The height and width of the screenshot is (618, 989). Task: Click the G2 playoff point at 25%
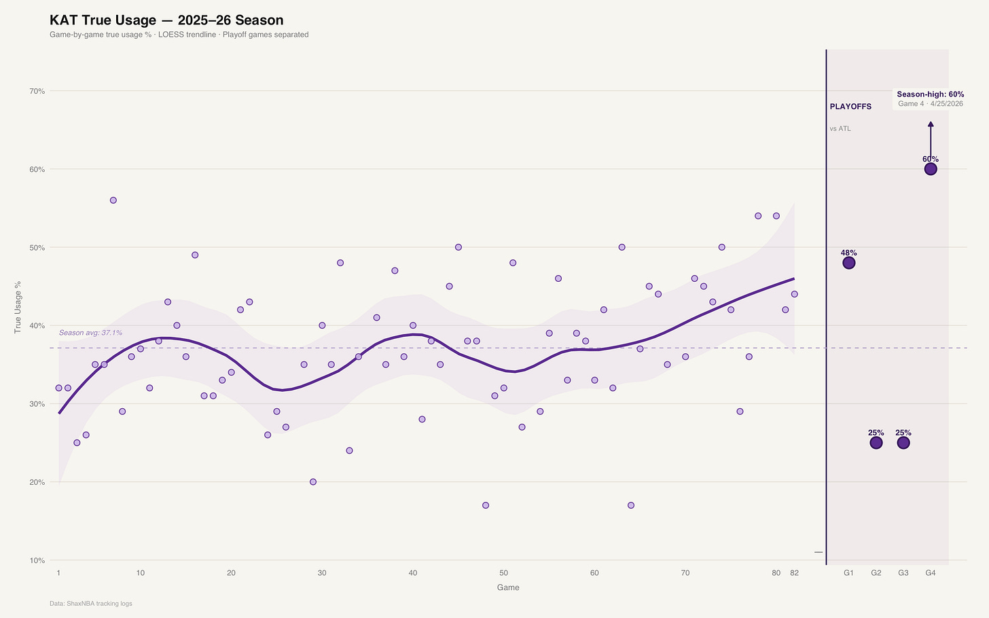pyautogui.click(x=876, y=443)
